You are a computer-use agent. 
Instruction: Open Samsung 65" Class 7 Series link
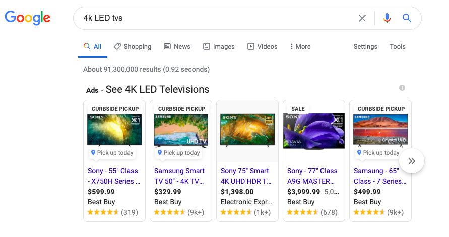378,176
